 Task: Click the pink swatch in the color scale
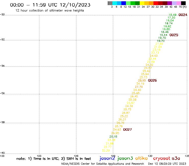[179, 3]
